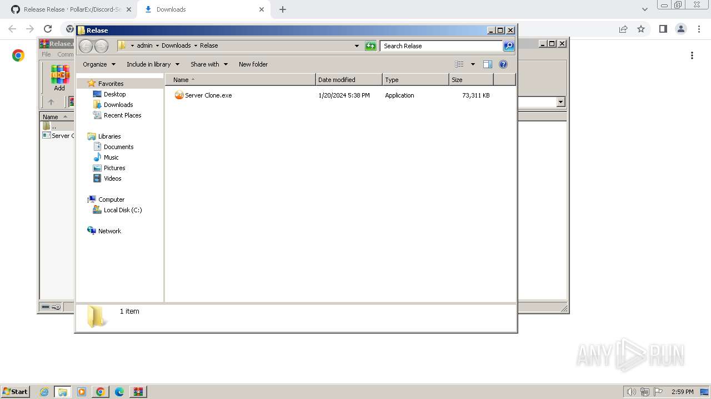Screen dimensions: 711x399
Task: Open the File menu in WinRAR
Action: click(46, 54)
